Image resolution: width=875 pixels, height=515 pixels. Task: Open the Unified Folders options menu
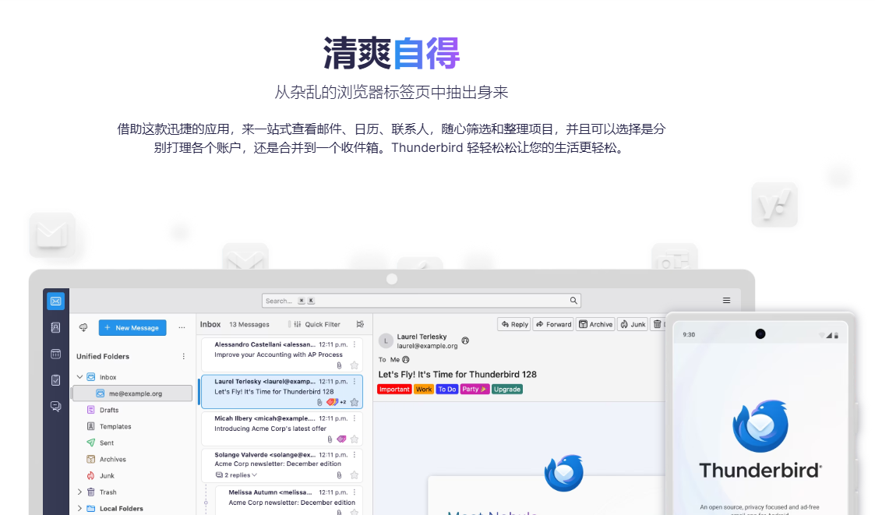click(184, 356)
